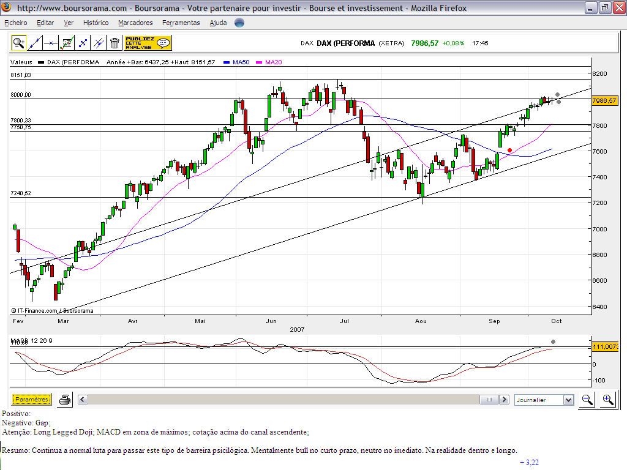The image size is (627, 470).
Task: Select the trend line drawing tool
Action: point(35,43)
